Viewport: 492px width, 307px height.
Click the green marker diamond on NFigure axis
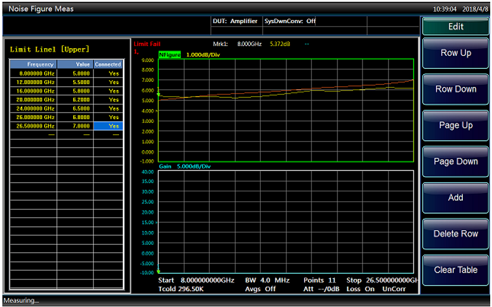click(158, 94)
